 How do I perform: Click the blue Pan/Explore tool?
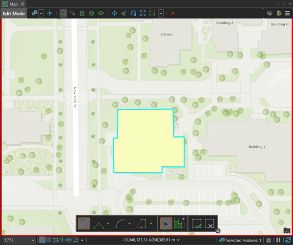pyautogui.click(x=50, y=13)
